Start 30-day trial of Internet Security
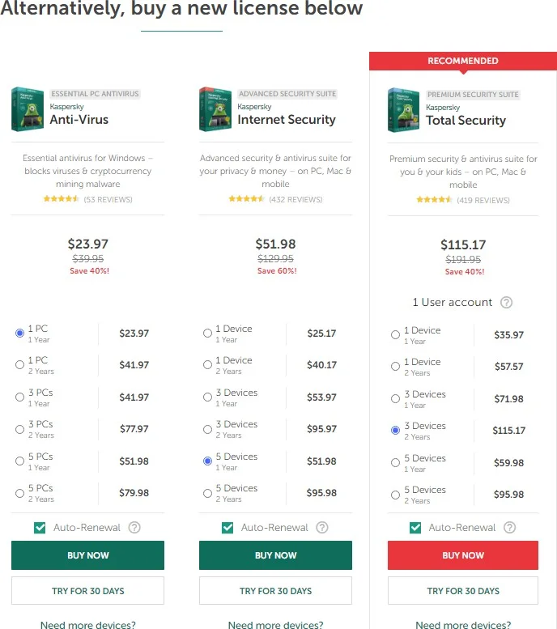This screenshot has width=557, height=629. click(275, 591)
